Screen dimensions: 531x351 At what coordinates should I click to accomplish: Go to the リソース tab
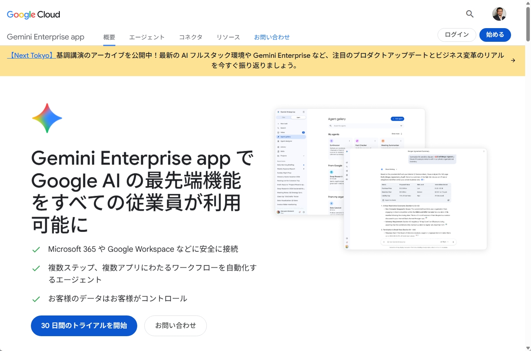pyautogui.click(x=228, y=37)
